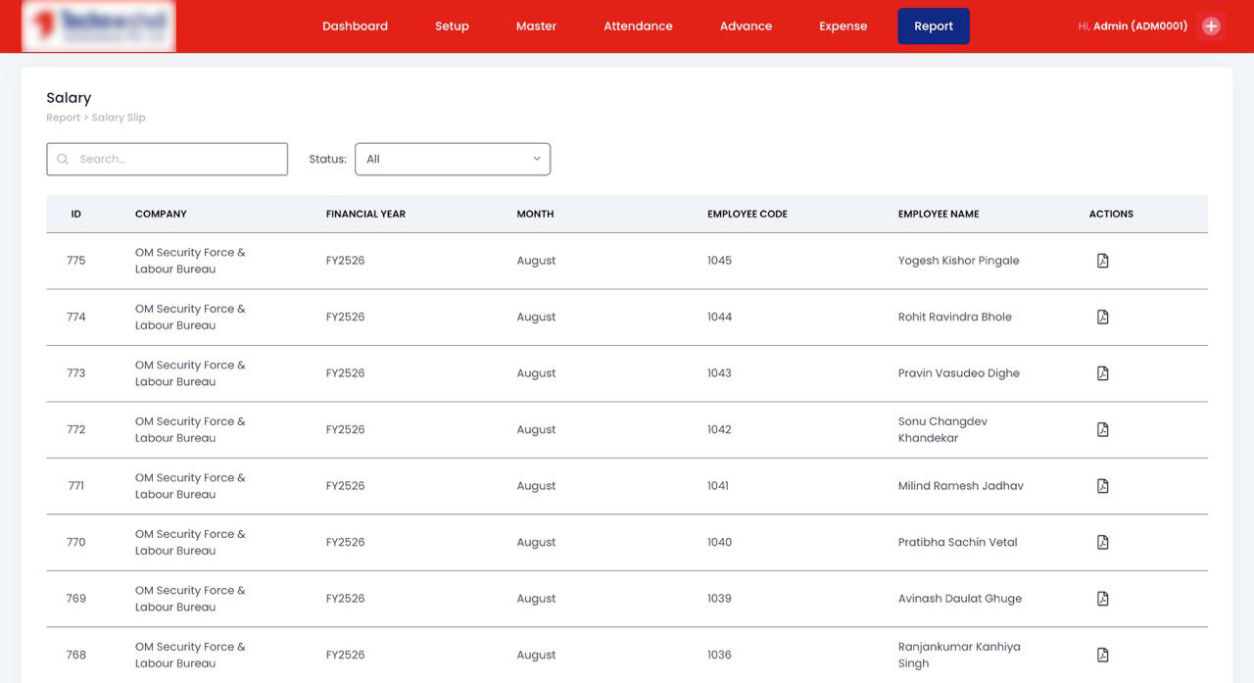The image size is (1254, 683).
Task: Go to the Dashboard menu item
Action: [x=355, y=26]
